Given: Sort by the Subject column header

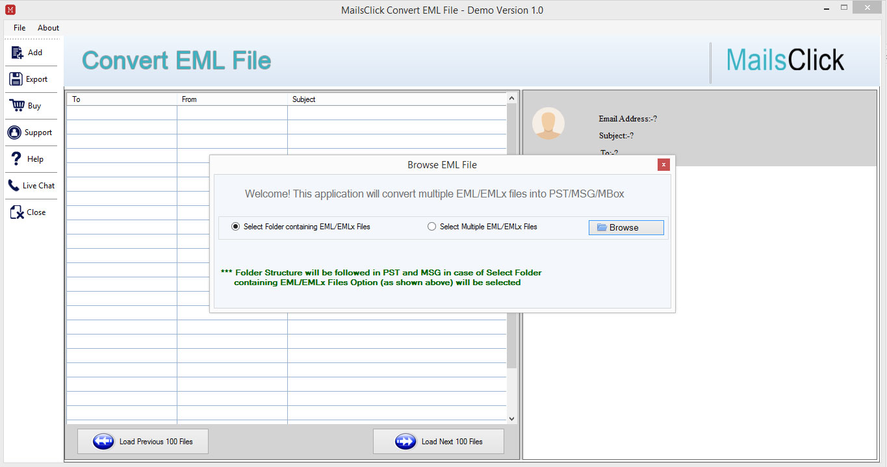Looking at the screenshot, I should (397, 99).
